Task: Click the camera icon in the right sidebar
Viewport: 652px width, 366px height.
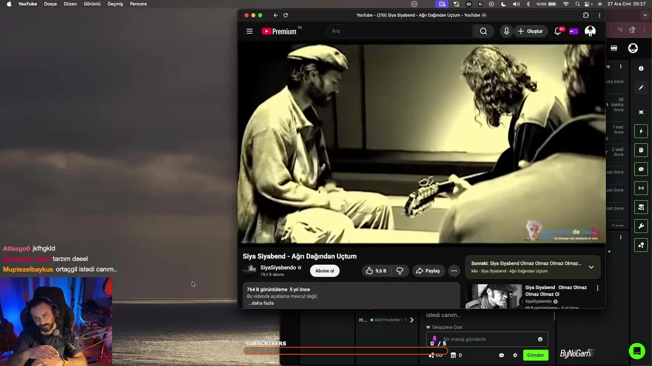Action: (x=641, y=207)
